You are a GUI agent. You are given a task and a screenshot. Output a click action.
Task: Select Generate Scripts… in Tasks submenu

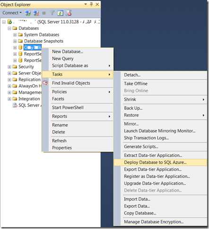[160, 147]
